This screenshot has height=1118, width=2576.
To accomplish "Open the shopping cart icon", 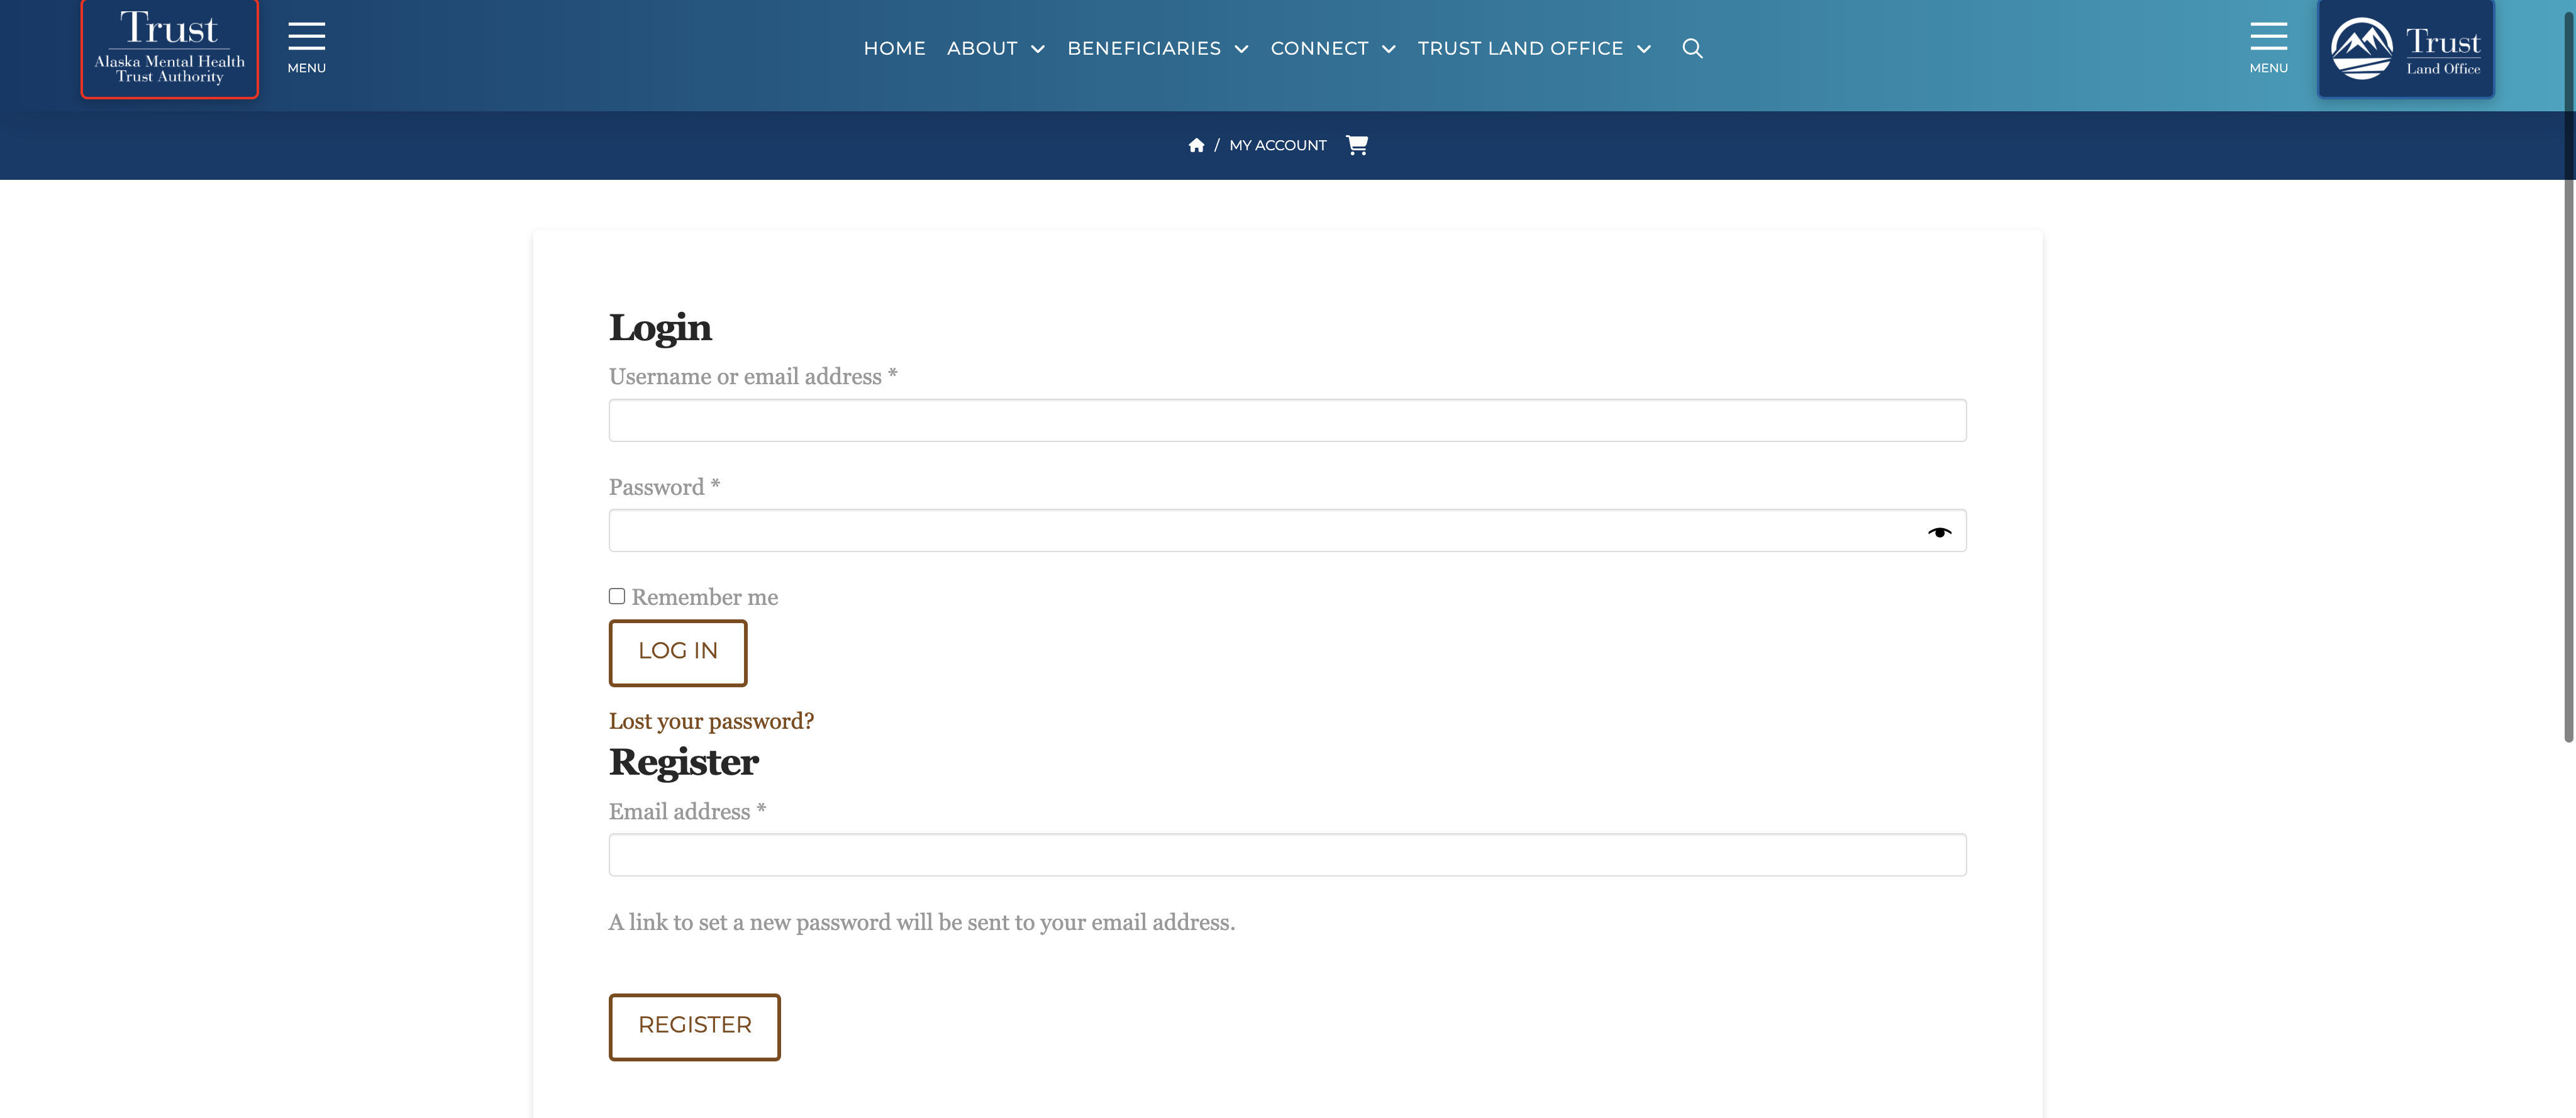I will click(x=1356, y=145).
